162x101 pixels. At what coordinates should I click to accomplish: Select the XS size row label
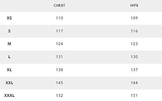(9, 18)
